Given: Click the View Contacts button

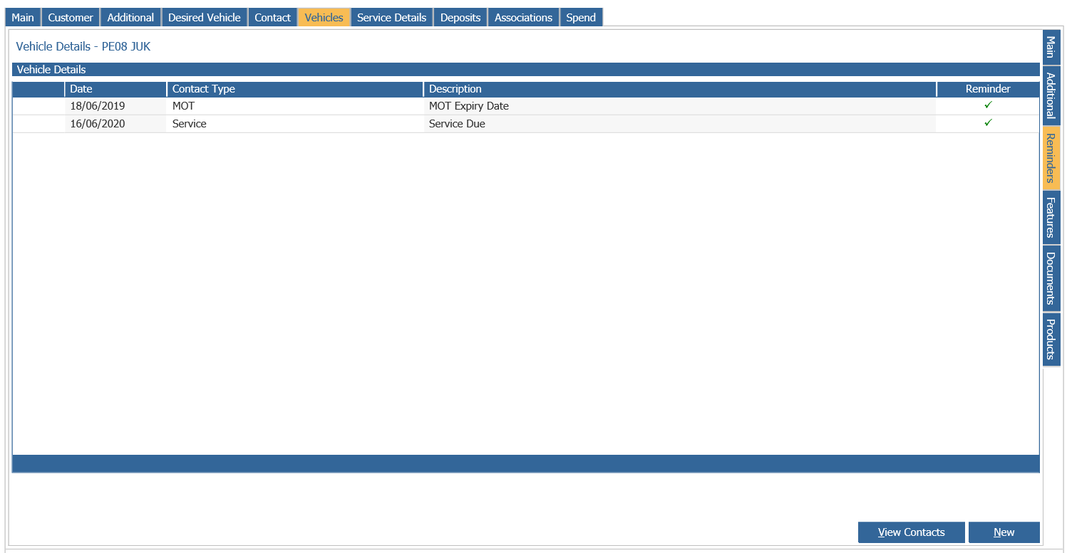Looking at the screenshot, I should click(x=912, y=532).
